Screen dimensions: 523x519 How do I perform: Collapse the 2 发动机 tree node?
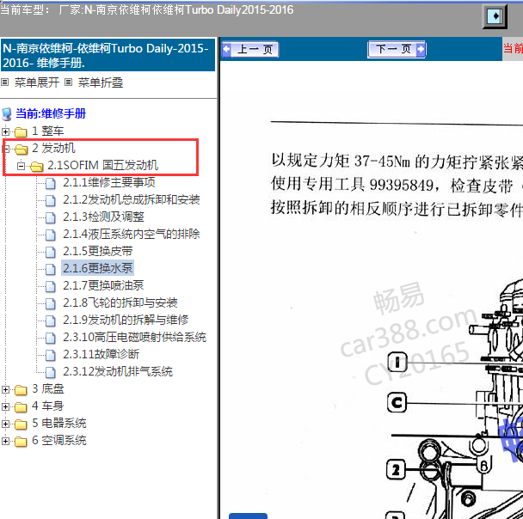click(5, 149)
